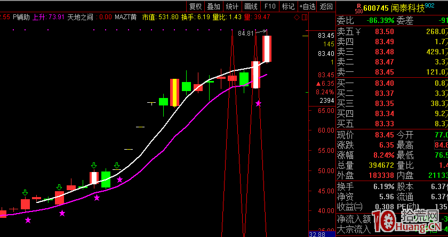This screenshot has width=448, height=237.
Task: Open the 复权 adjustment option
Action: click(x=195, y=6)
